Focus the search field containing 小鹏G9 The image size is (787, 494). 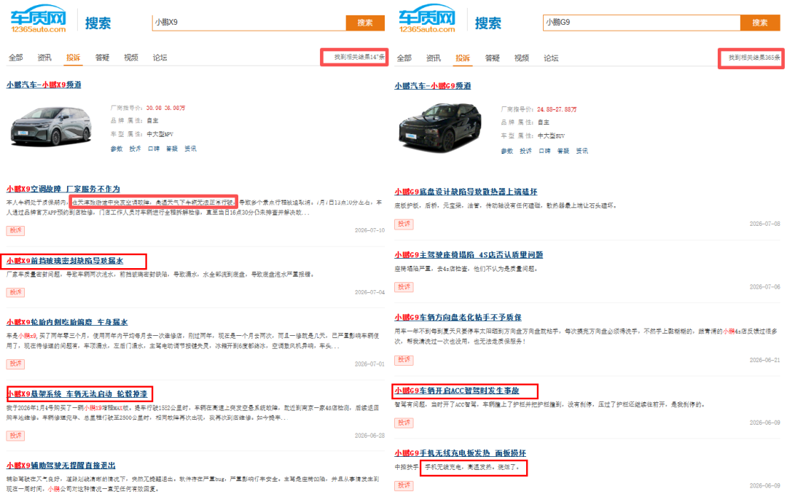pyautogui.click(x=641, y=23)
